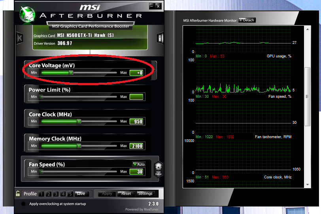Click the driver version 306.97 text
Image resolution: width=321 pixels, height=214 pixels.
65,43
